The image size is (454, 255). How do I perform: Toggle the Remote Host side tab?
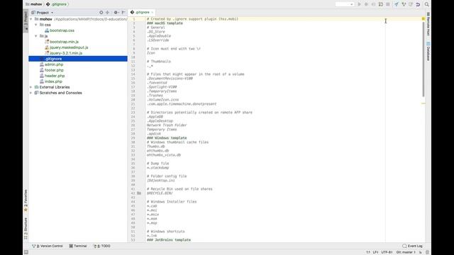pos(428,24)
